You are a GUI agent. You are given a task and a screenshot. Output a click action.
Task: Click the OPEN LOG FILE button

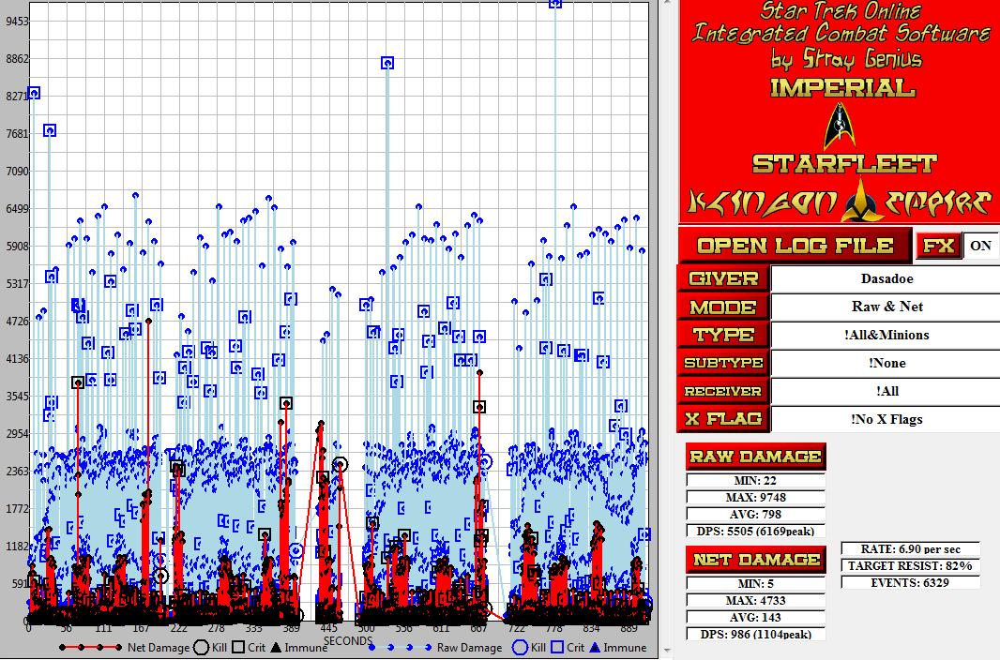[x=795, y=246]
